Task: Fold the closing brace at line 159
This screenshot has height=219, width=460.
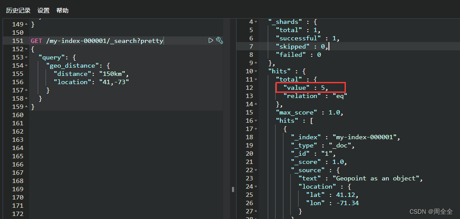Action: tap(27, 107)
